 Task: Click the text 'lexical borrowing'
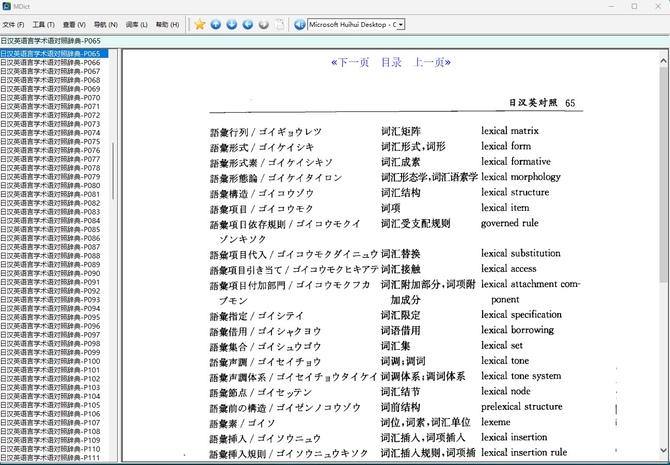(x=517, y=330)
